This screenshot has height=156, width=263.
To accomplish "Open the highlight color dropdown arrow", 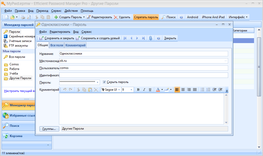I will click(171, 90).
